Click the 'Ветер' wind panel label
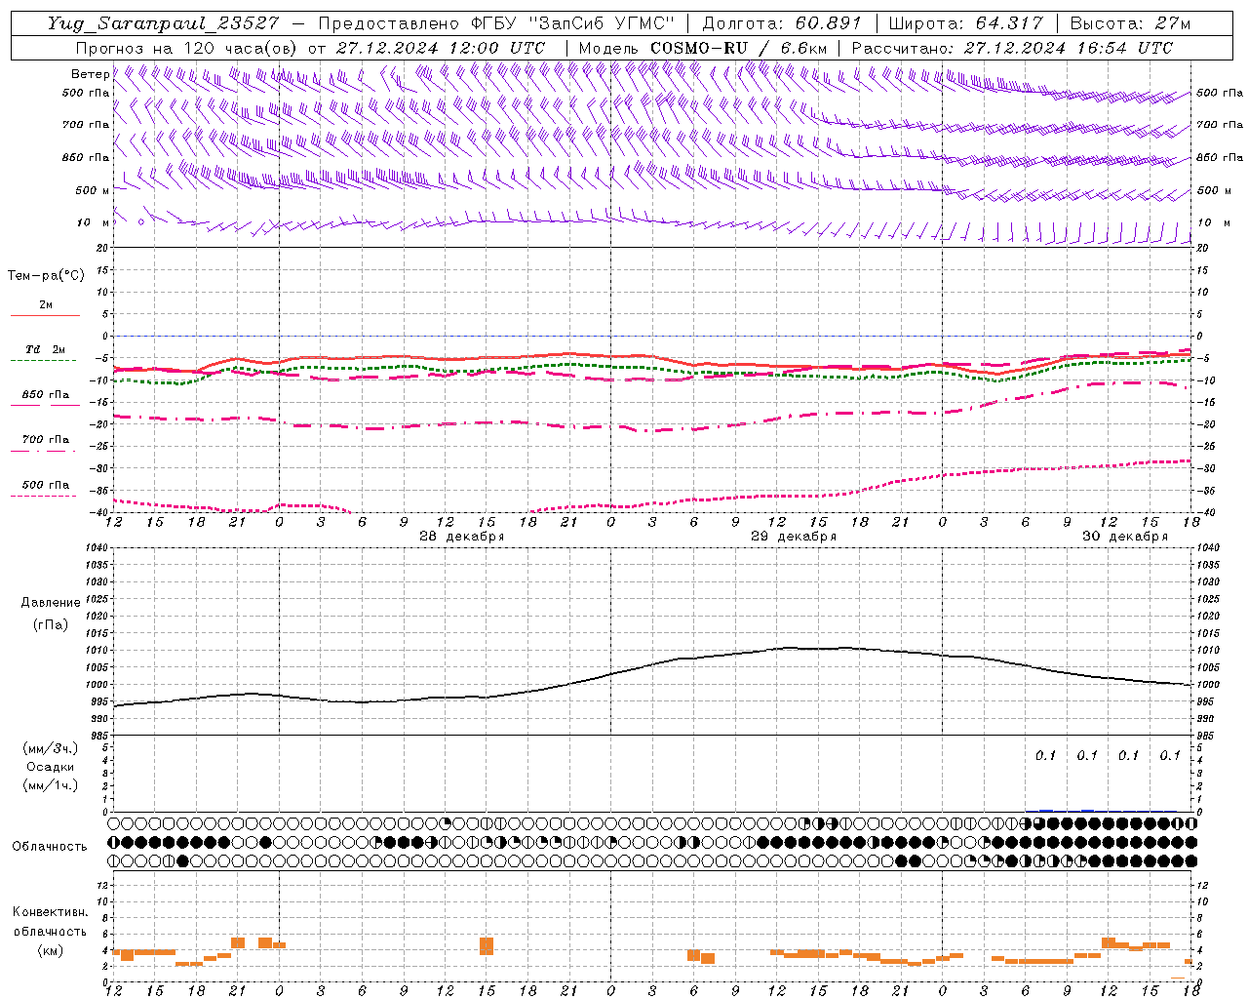 [90, 74]
